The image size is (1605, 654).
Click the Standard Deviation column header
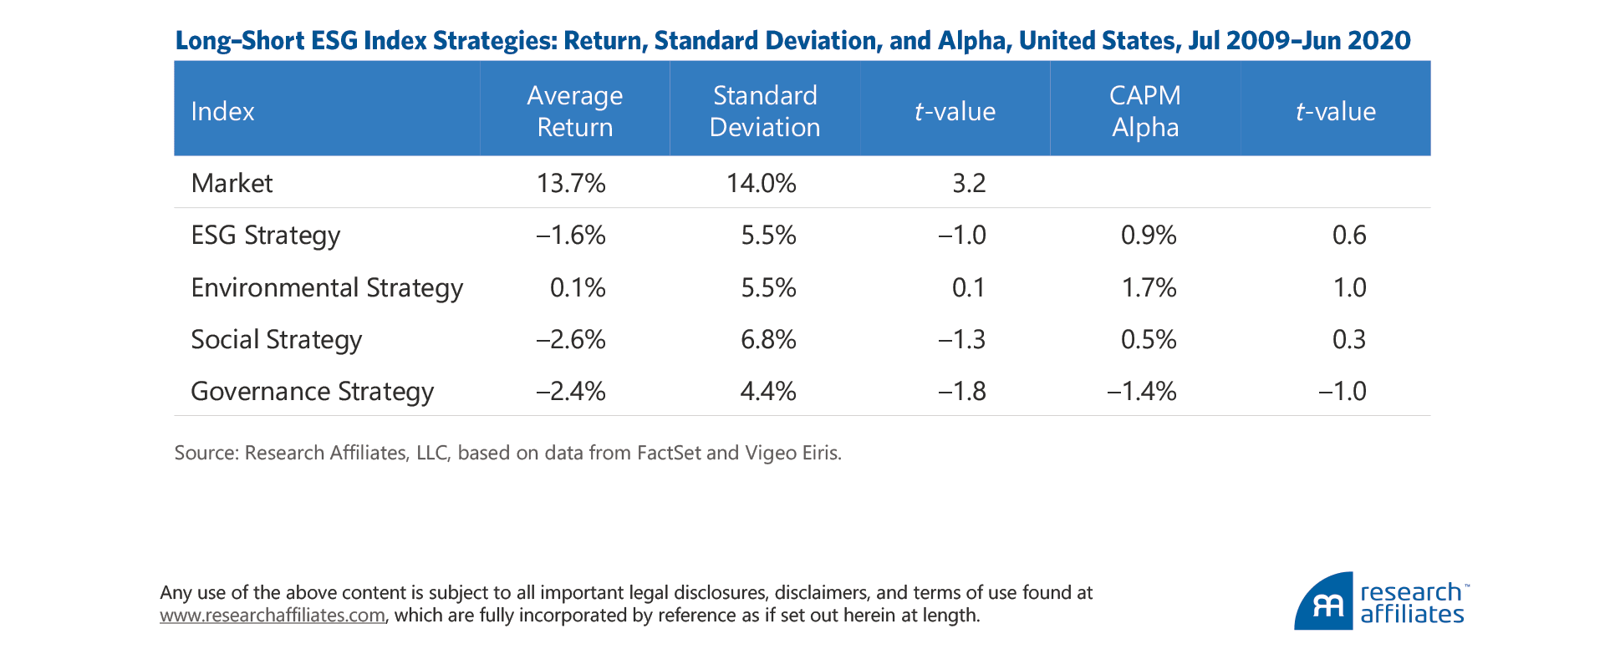tap(764, 111)
